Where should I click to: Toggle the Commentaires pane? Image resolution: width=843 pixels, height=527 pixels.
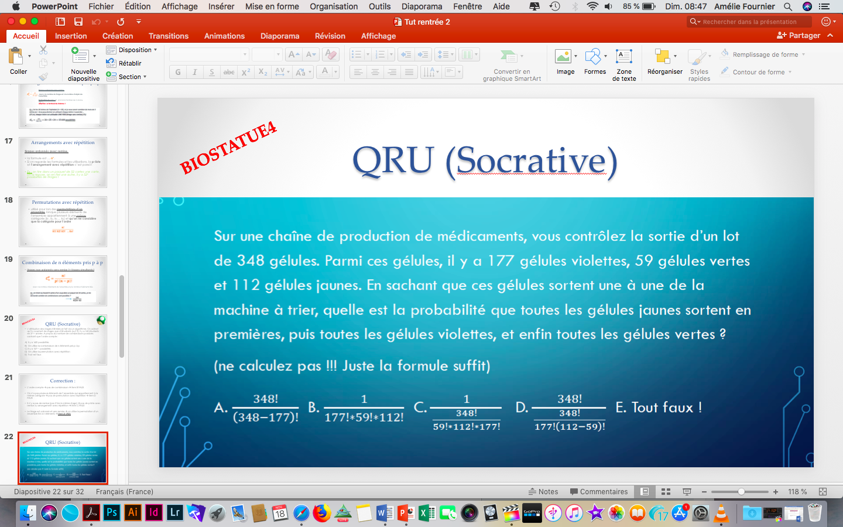(599, 492)
